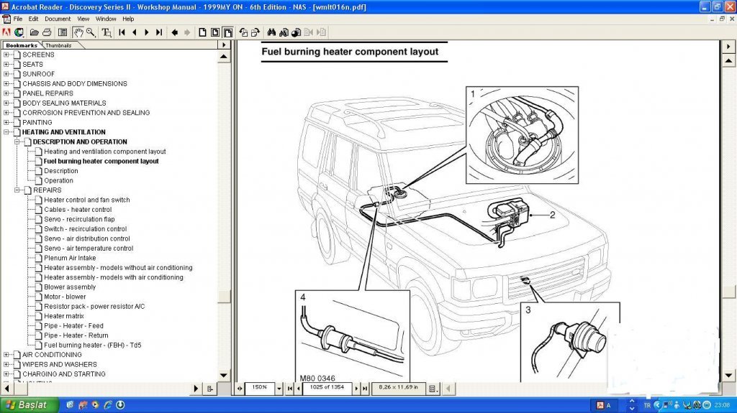Click the Adobe logo toolbar icon

point(6,32)
